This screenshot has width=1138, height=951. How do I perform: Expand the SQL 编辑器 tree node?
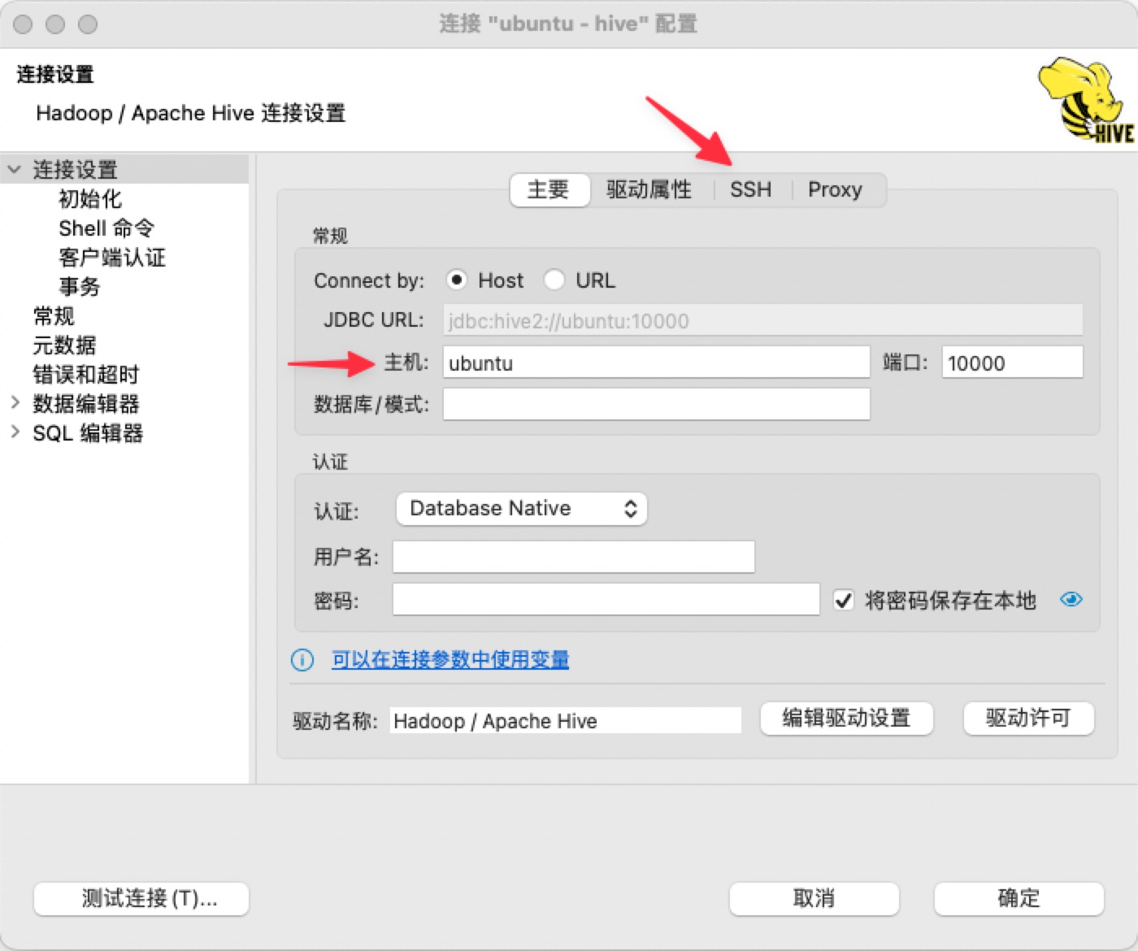[x=15, y=432]
